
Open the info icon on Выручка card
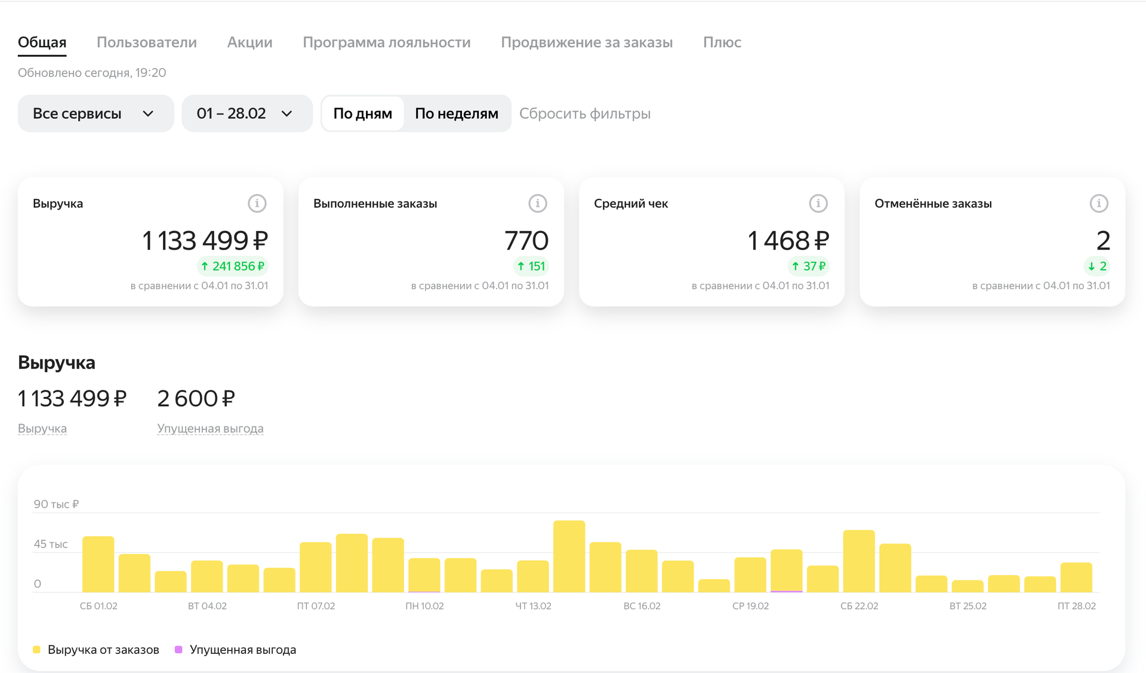click(257, 204)
